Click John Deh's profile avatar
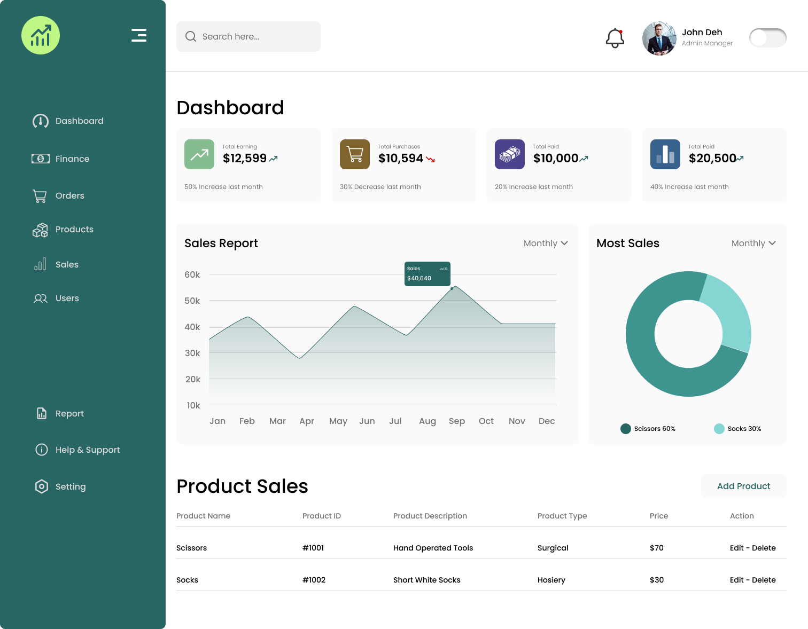This screenshot has height=629, width=808. coord(659,38)
